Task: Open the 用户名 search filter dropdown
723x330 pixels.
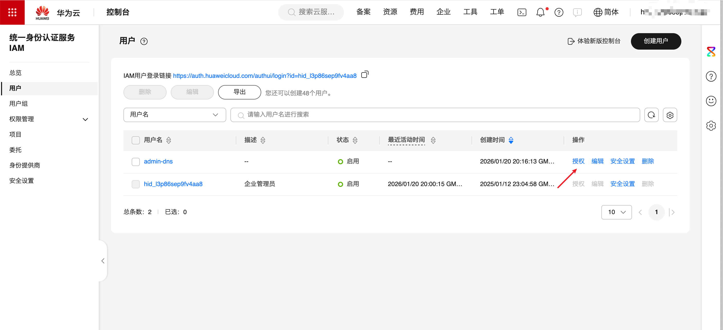Action: coord(174,115)
